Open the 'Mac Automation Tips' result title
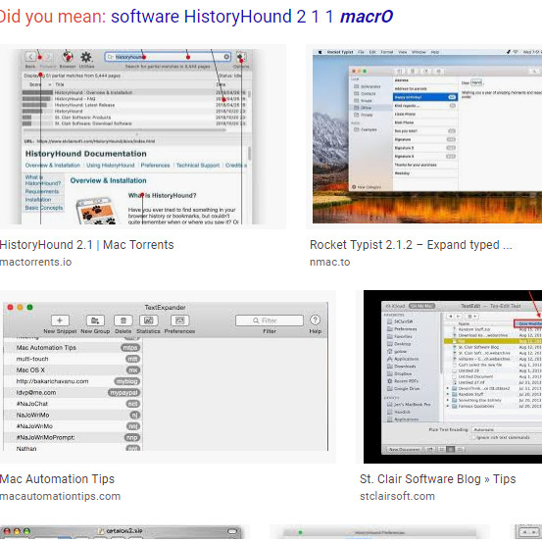Screen dimensions: 542x542 57,479
